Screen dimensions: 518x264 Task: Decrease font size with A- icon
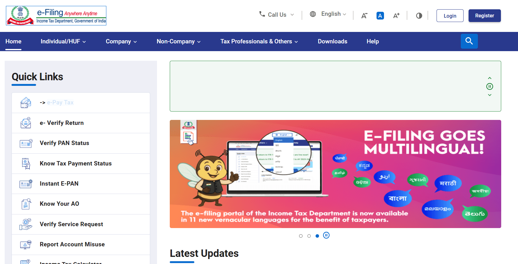(x=364, y=15)
